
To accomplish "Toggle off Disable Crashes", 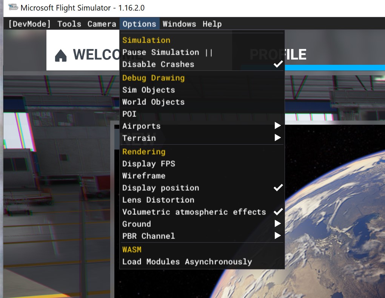I will tap(158, 64).
